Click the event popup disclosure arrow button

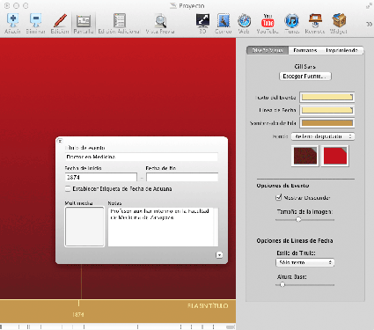pyautogui.click(x=219, y=255)
